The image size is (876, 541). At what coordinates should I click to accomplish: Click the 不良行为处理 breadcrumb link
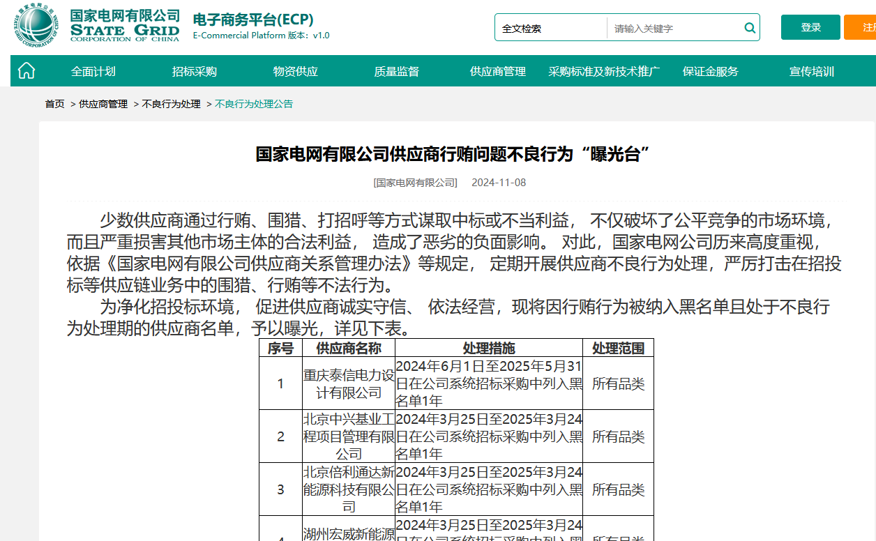pyautogui.click(x=172, y=104)
